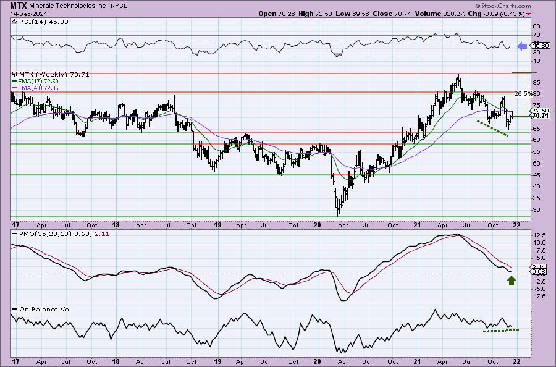Image resolution: width=556 pixels, height=367 pixels.
Task: Click the RSI(14) 45.89 indicator label
Action: [43, 22]
